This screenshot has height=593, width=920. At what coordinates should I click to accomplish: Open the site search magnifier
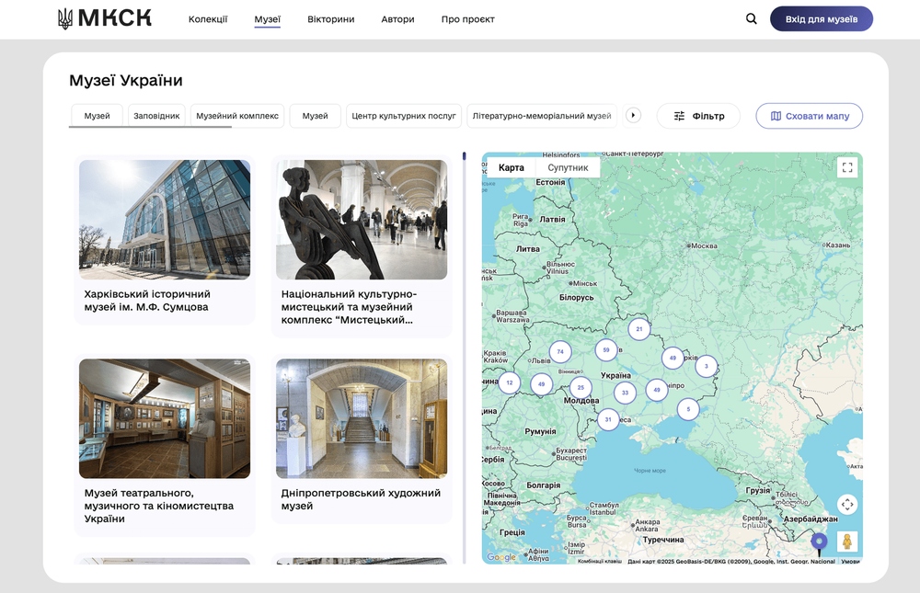tap(751, 18)
